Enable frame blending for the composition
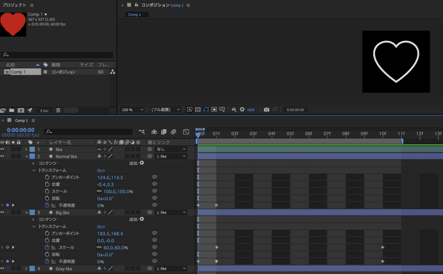Image resolution: width=443 pixels, height=274 pixels. [x=164, y=132]
